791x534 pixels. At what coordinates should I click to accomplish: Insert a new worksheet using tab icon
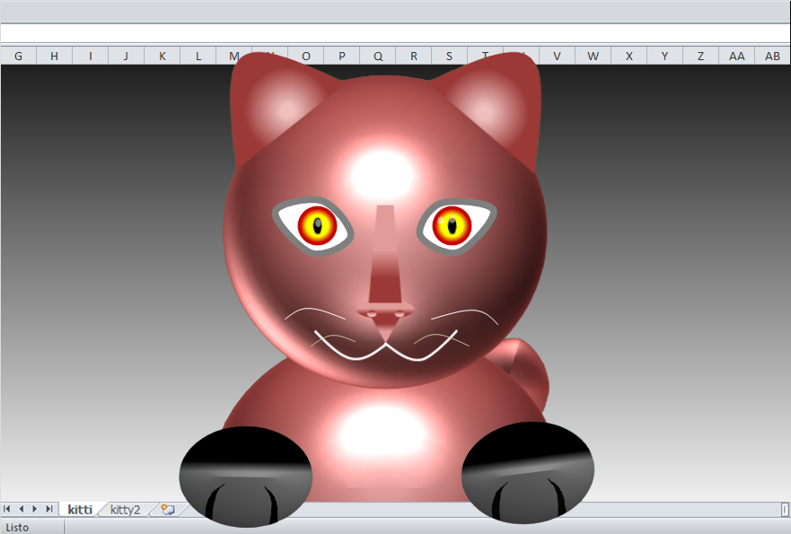coord(168,509)
